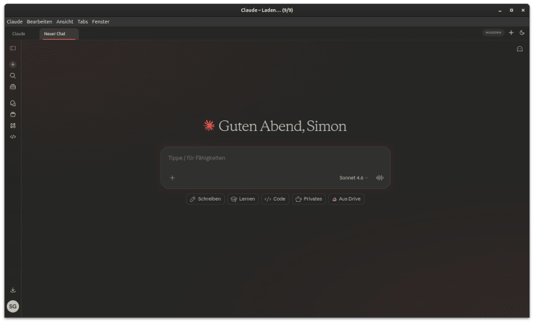The height and width of the screenshot is (323, 534).
Task: Click the MODERN style badge
Action: pos(493,33)
